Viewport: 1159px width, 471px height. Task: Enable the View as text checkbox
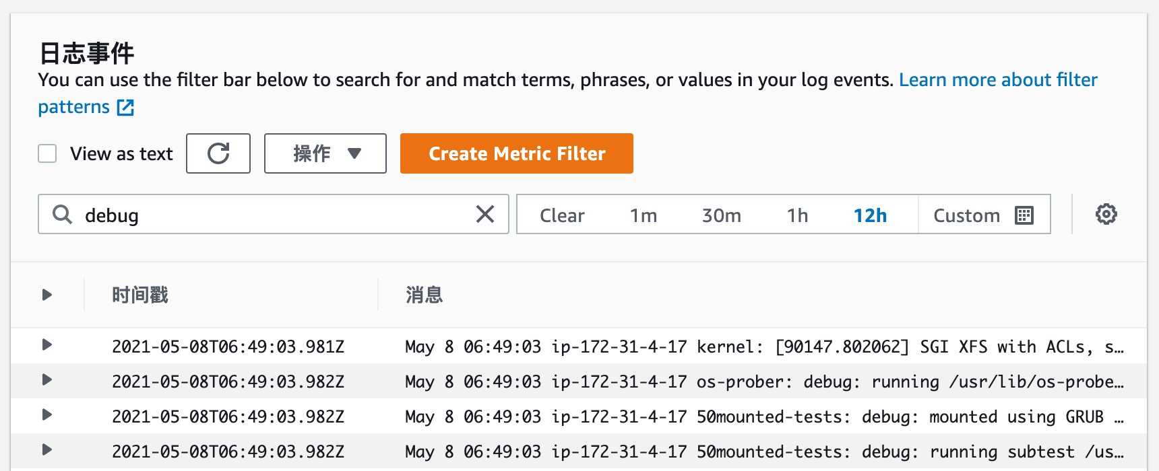[x=47, y=153]
